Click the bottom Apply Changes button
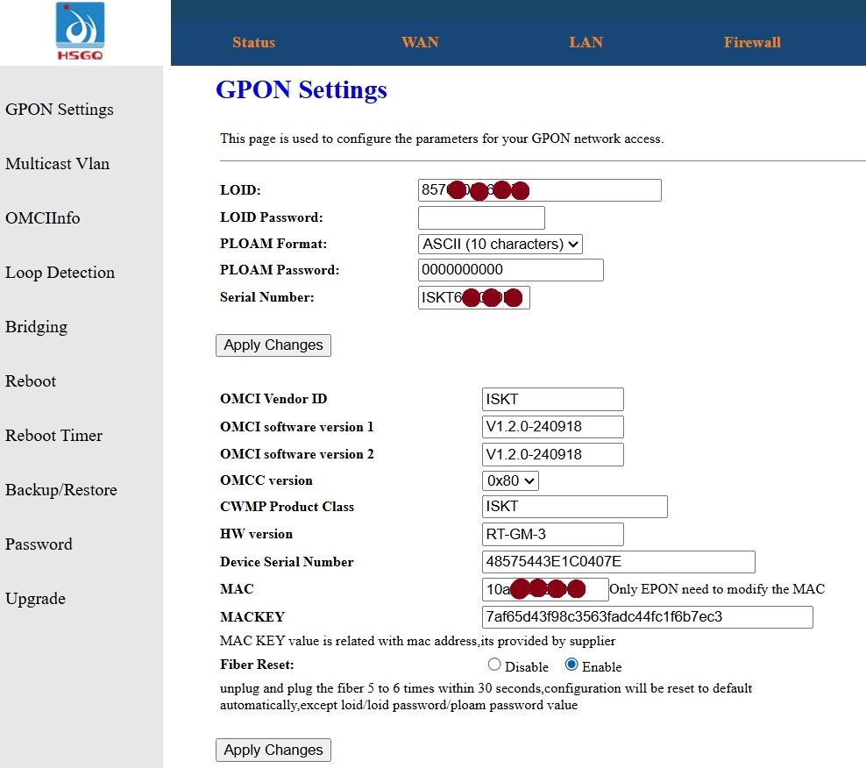Image resolution: width=866 pixels, height=768 pixels. 273,750
